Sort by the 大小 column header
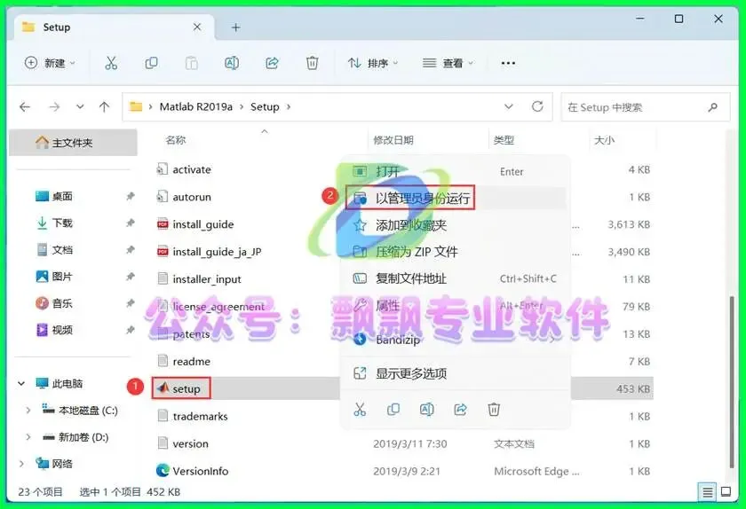Viewport: 746px width, 509px height. tap(604, 140)
